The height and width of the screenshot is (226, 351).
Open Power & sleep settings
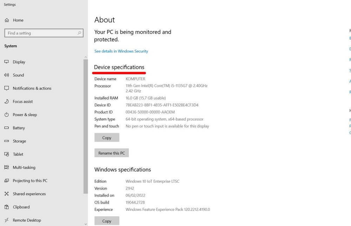click(42, 115)
